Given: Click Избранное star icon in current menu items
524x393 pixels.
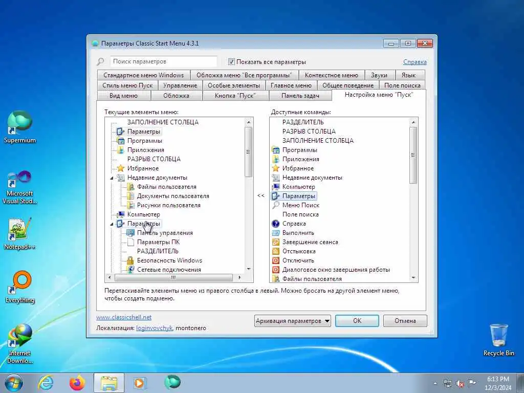Looking at the screenshot, I should (121, 168).
